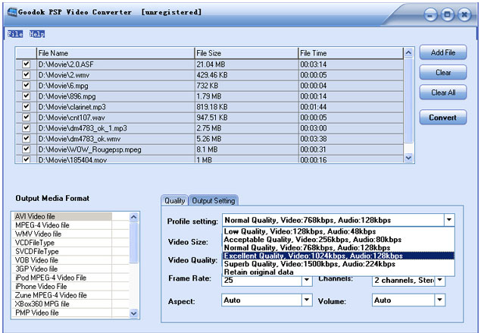Open the Help menu
The height and width of the screenshot is (333, 481).
[38, 34]
